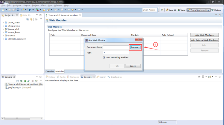Click the Link with Editor icon in Project Explorer
This screenshot has width=224, height=125.
(x=31, y=19)
